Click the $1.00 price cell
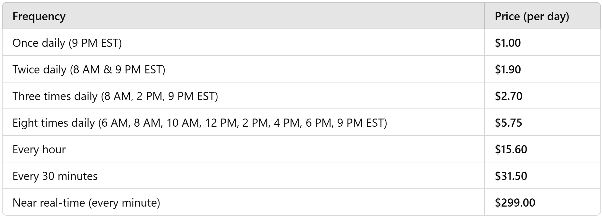This screenshot has width=602, height=216. [508, 43]
